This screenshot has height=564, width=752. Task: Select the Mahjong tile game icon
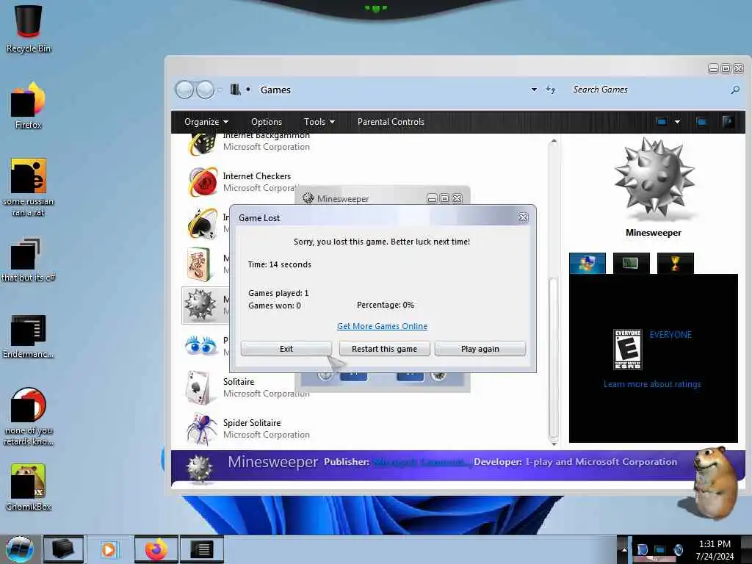click(x=200, y=264)
